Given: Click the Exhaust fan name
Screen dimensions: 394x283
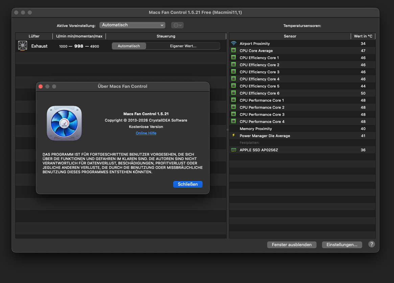Looking at the screenshot, I should pos(39,46).
